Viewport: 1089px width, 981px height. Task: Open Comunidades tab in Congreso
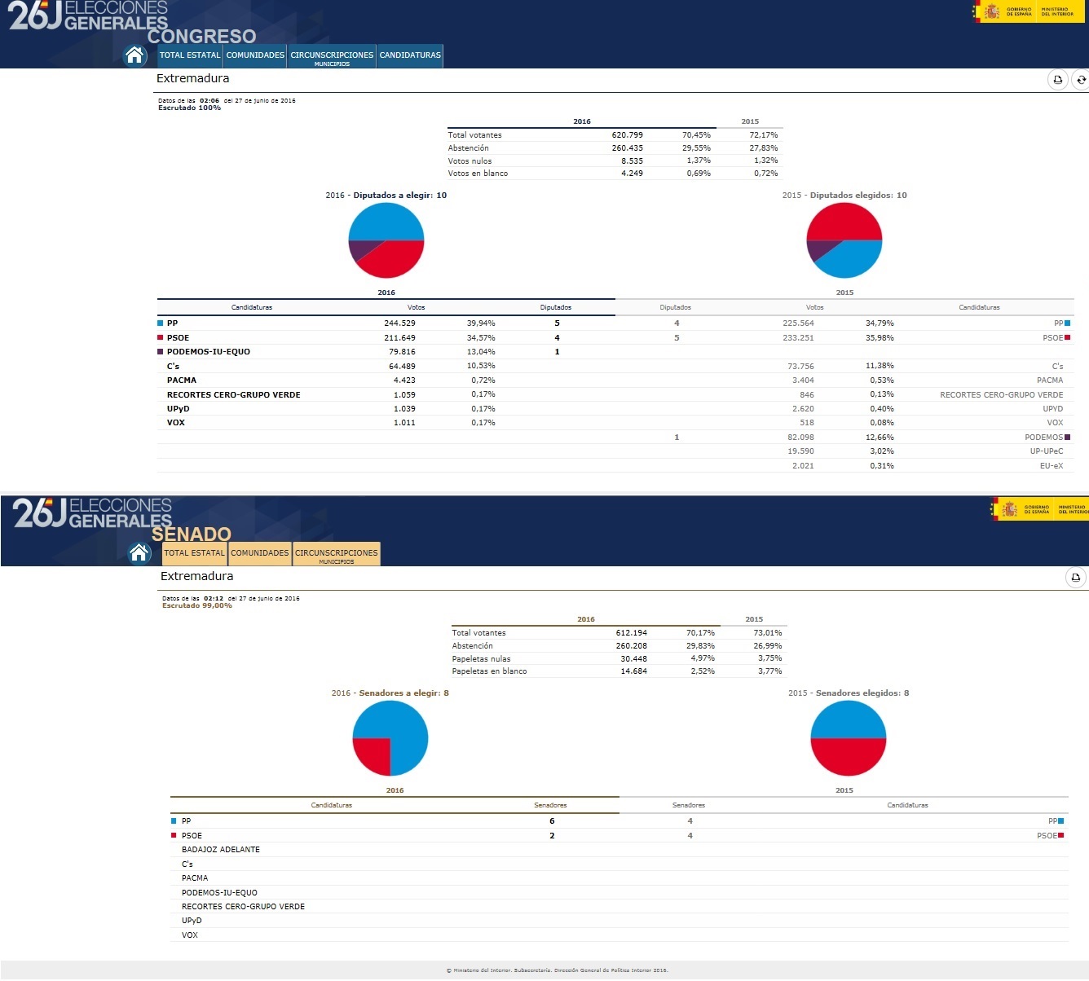pyautogui.click(x=255, y=55)
